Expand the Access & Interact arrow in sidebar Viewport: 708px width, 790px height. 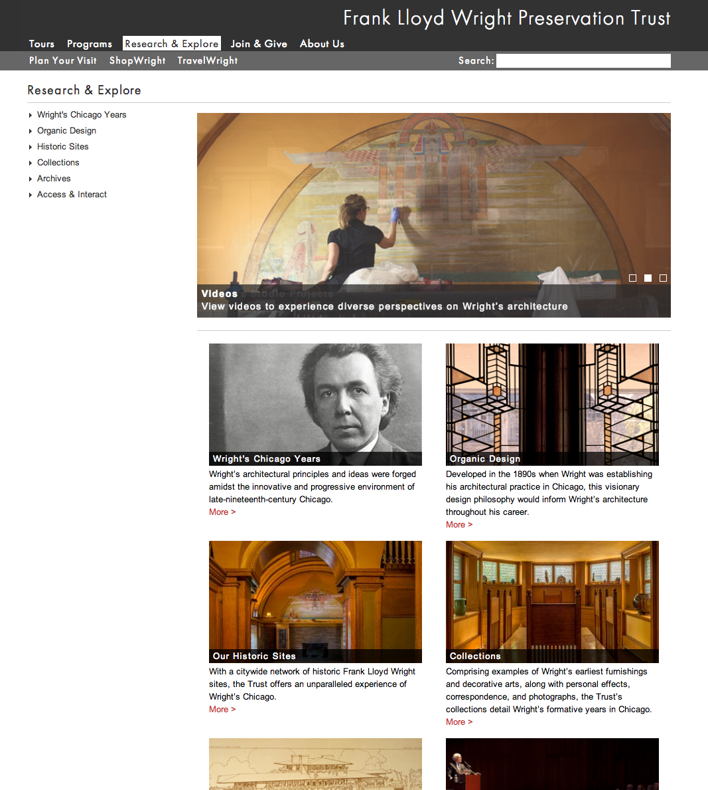pos(31,195)
